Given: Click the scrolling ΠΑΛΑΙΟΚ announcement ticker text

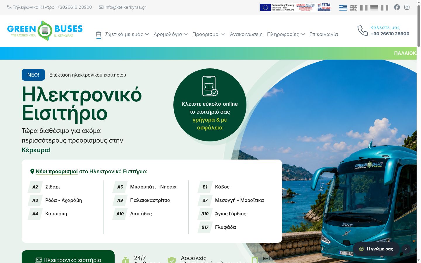Looking at the screenshot, I should [405, 53].
